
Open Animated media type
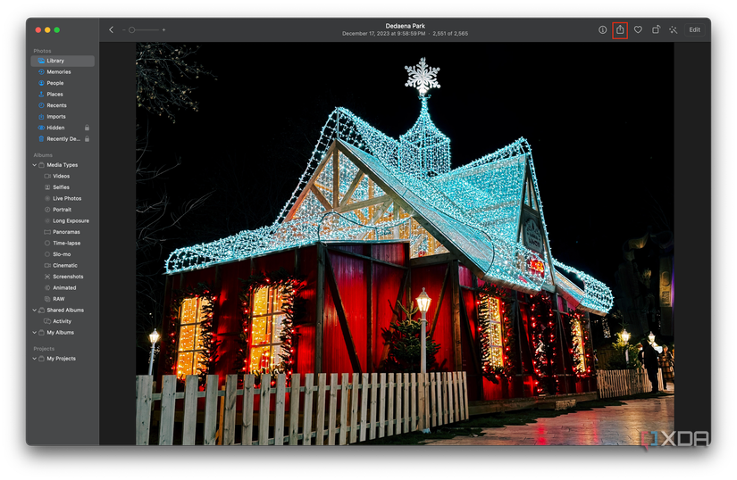(x=63, y=287)
